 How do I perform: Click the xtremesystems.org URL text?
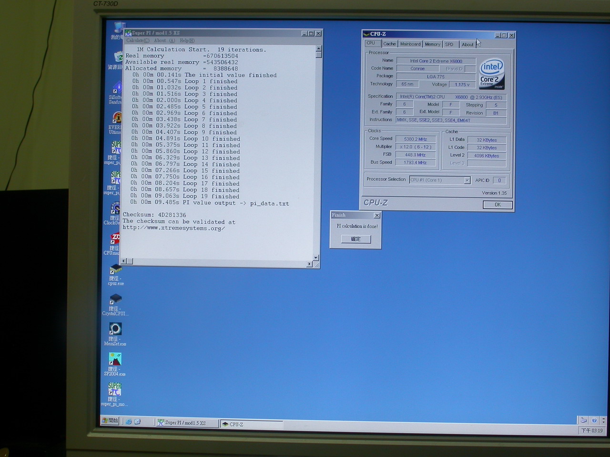pos(173,228)
